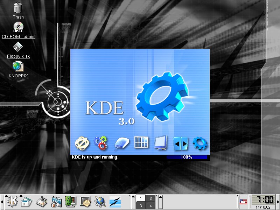280x210 pixels.
Task: Click the 7:00 digital clock
Action: (263, 200)
